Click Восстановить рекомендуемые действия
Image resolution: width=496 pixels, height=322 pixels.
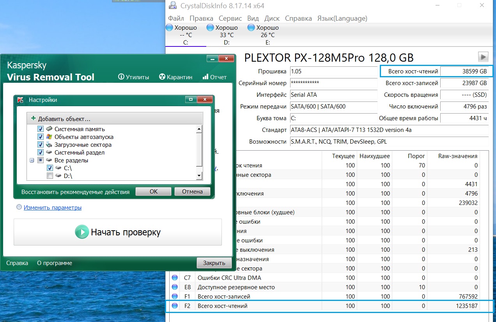point(75,192)
